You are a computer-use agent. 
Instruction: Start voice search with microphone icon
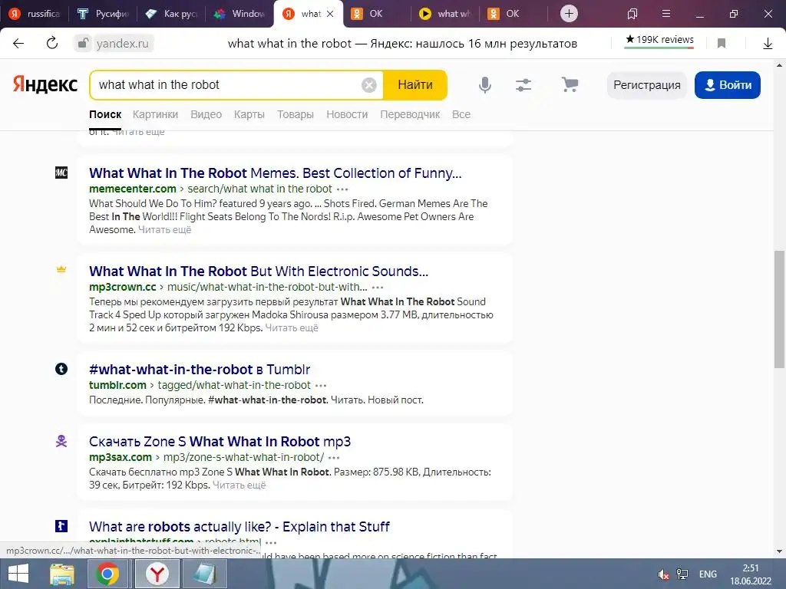click(x=485, y=85)
